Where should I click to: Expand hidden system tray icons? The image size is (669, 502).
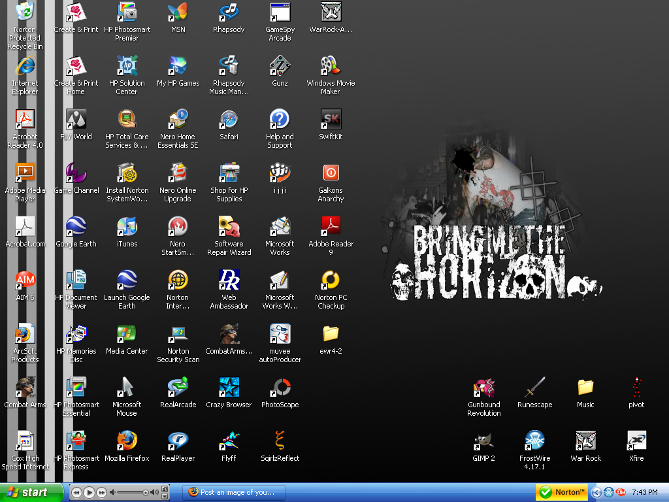coord(596,492)
